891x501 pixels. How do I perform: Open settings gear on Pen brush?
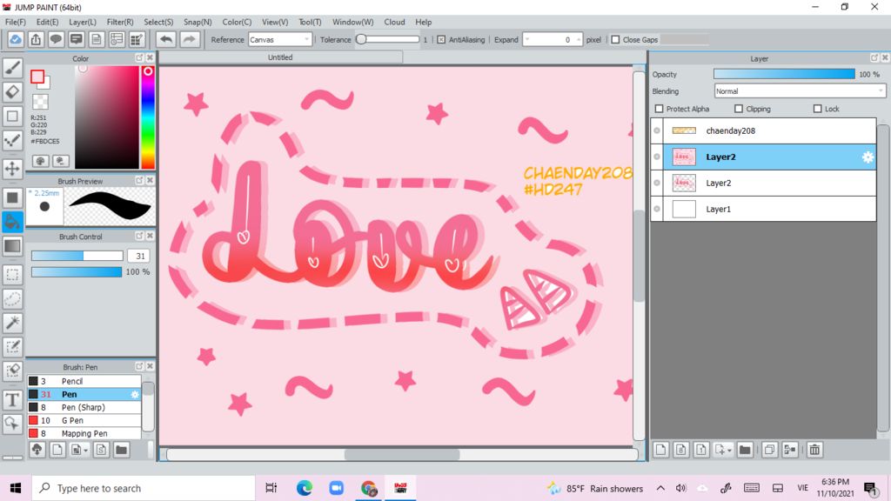[x=135, y=394]
